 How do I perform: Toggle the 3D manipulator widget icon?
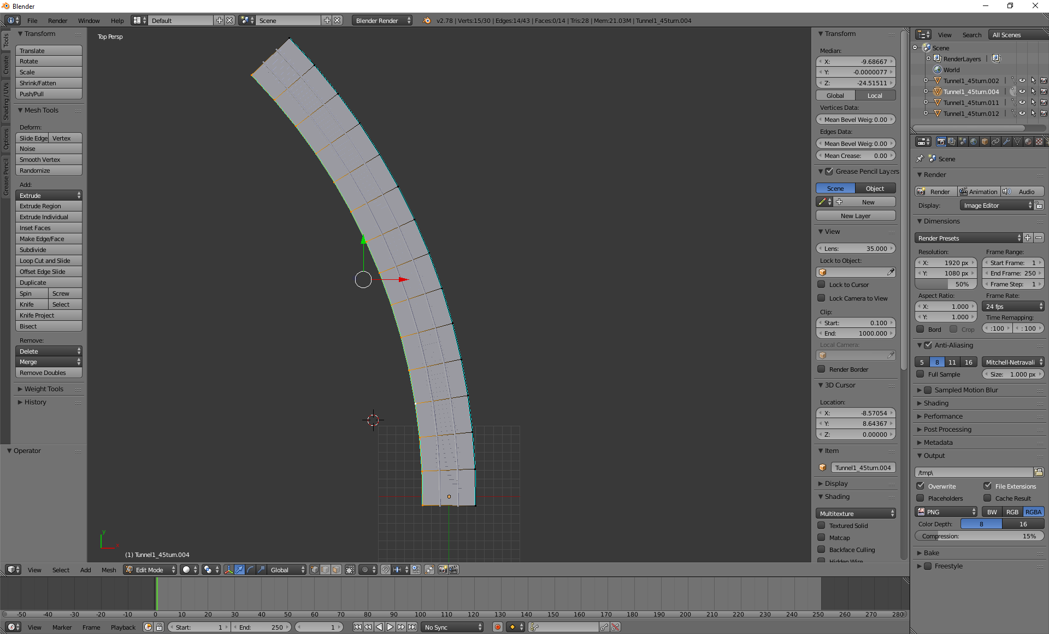pyautogui.click(x=228, y=570)
